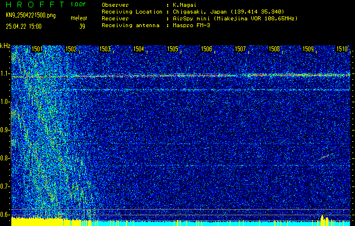Click the 1505 time marker

(173, 49)
